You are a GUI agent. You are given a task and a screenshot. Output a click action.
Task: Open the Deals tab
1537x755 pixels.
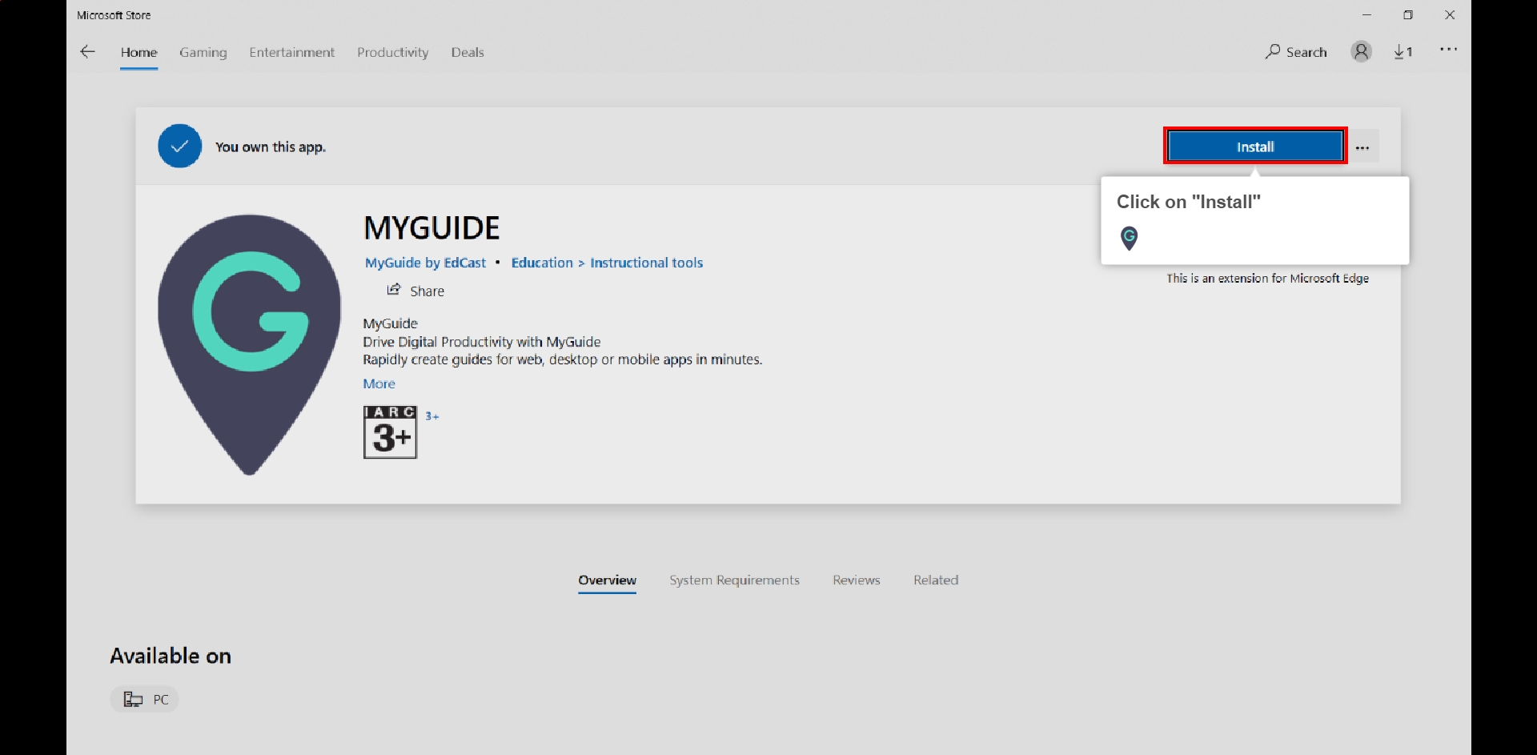468,53
